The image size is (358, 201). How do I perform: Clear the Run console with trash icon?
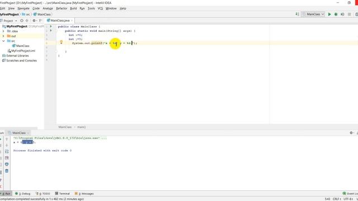tap(7, 171)
